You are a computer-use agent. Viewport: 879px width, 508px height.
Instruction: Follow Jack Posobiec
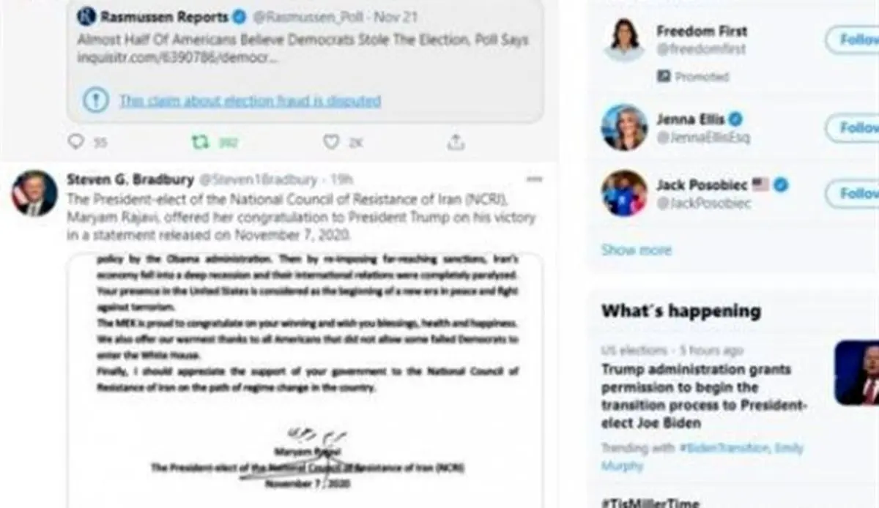pos(853,194)
